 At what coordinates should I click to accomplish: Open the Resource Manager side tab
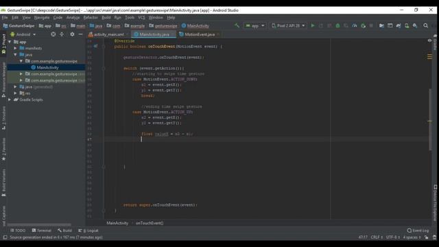(x=3, y=80)
